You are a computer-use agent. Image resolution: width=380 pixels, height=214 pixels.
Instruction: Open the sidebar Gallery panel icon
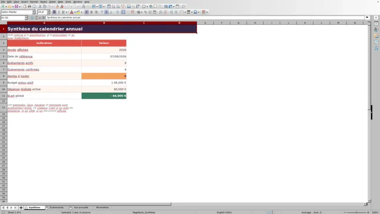coord(376,36)
